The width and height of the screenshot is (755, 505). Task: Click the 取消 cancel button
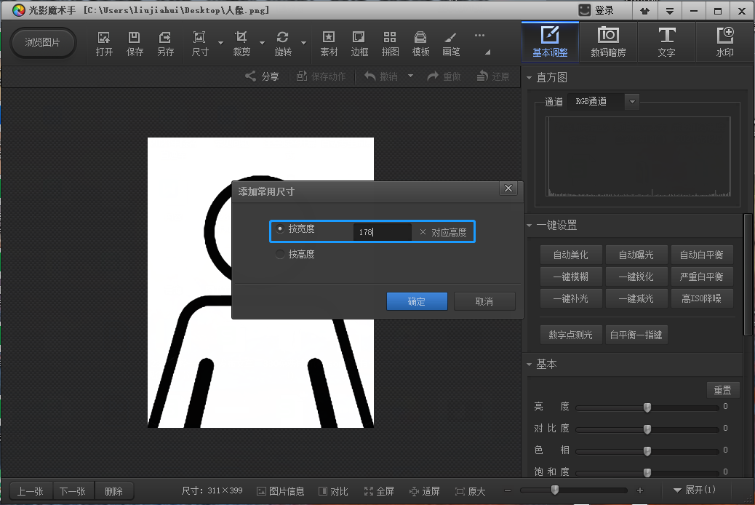click(484, 301)
